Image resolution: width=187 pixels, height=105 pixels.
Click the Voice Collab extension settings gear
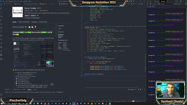pyautogui.click(x=38, y=15)
